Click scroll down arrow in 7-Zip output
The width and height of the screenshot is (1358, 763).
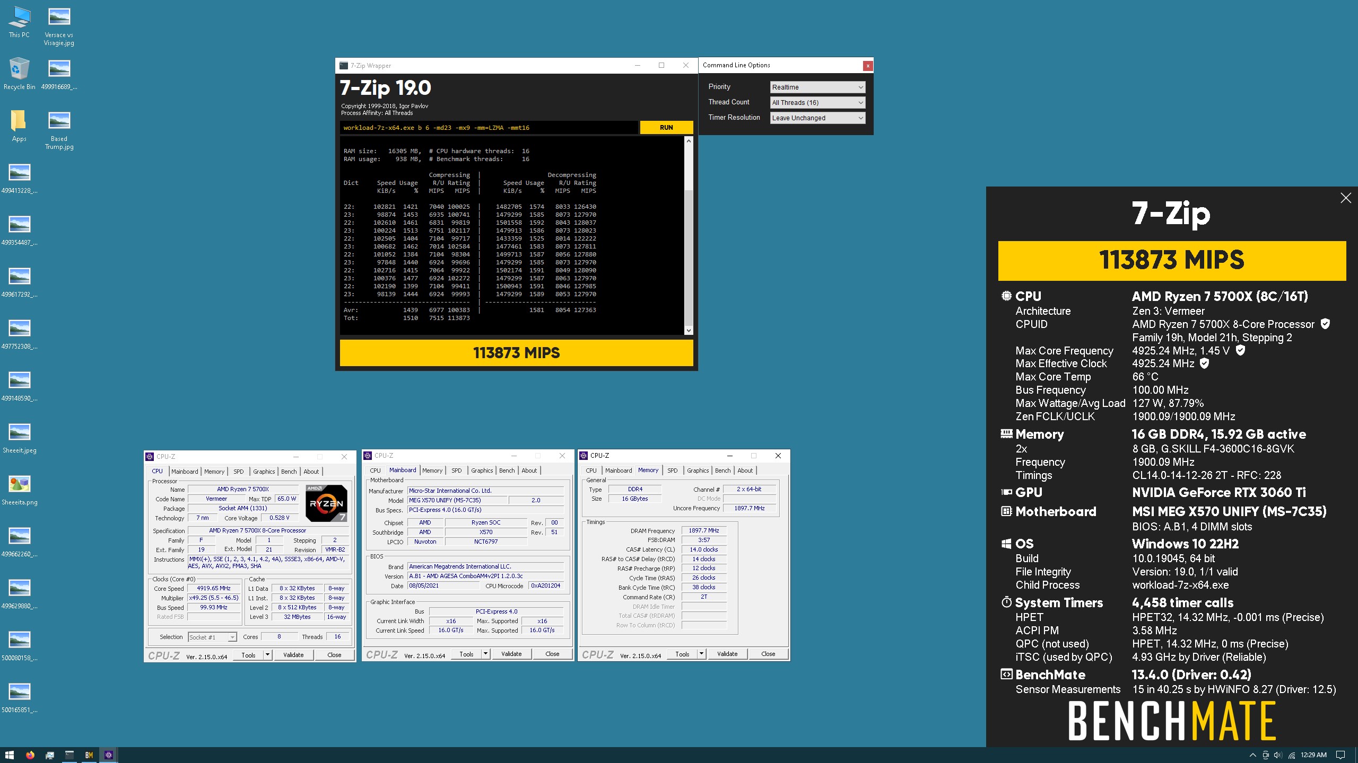click(689, 331)
